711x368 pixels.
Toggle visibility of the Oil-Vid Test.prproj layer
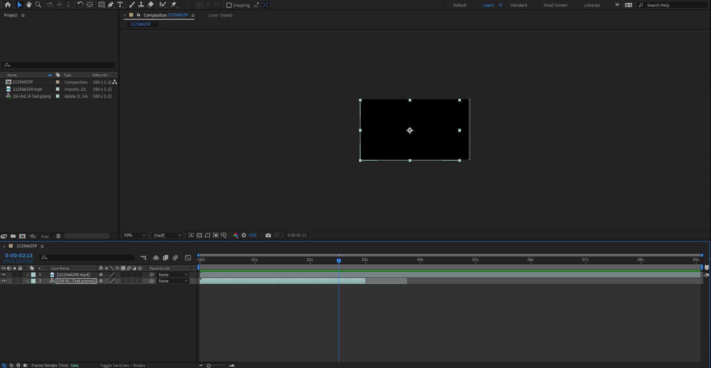click(x=4, y=281)
